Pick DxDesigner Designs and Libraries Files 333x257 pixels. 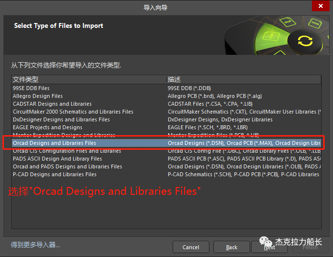166,119
